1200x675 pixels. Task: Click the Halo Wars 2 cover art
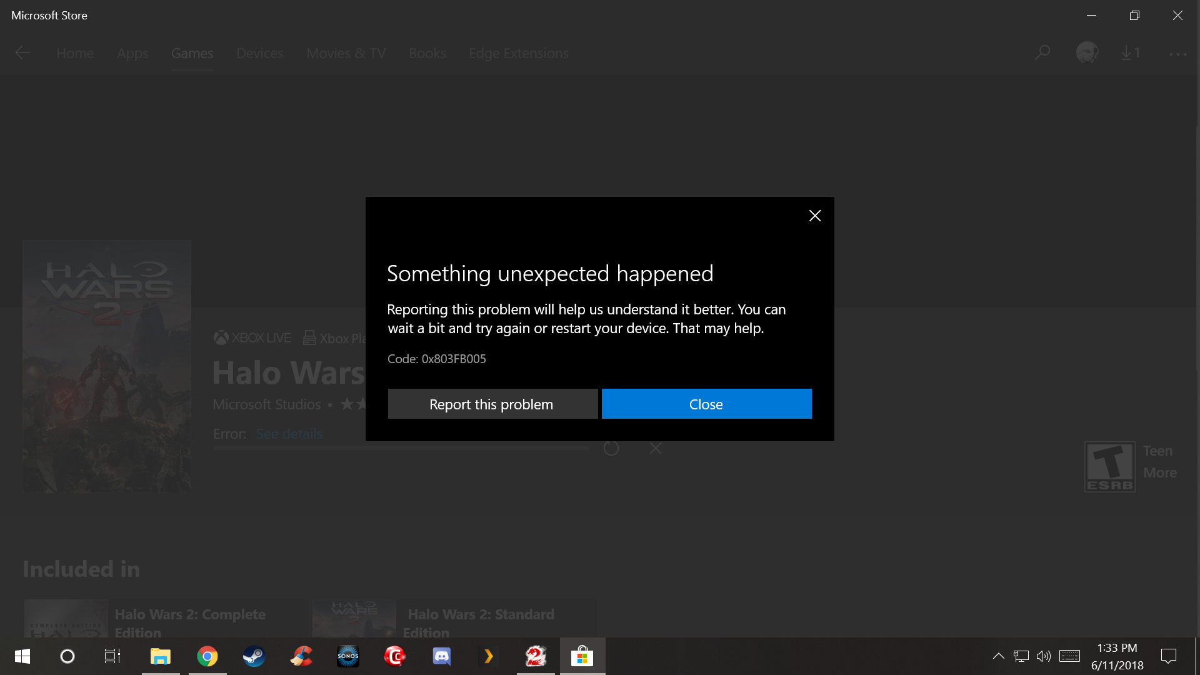pyautogui.click(x=107, y=366)
